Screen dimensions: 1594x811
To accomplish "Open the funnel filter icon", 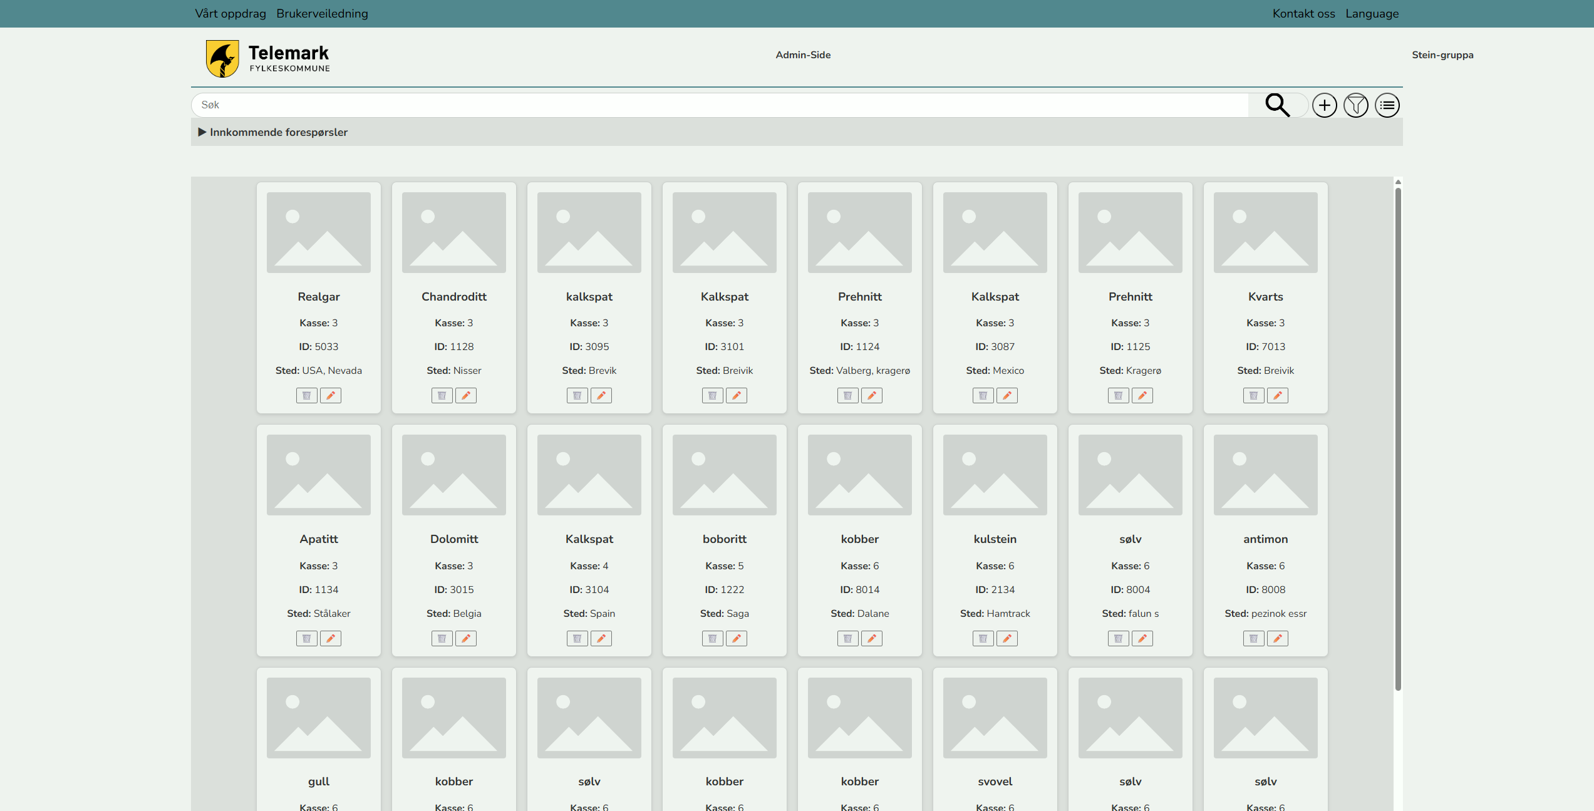I will 1355,105.
